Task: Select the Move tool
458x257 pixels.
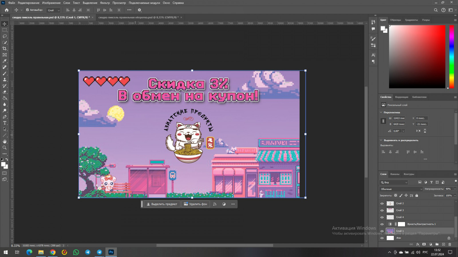Action: click(5, 24)
